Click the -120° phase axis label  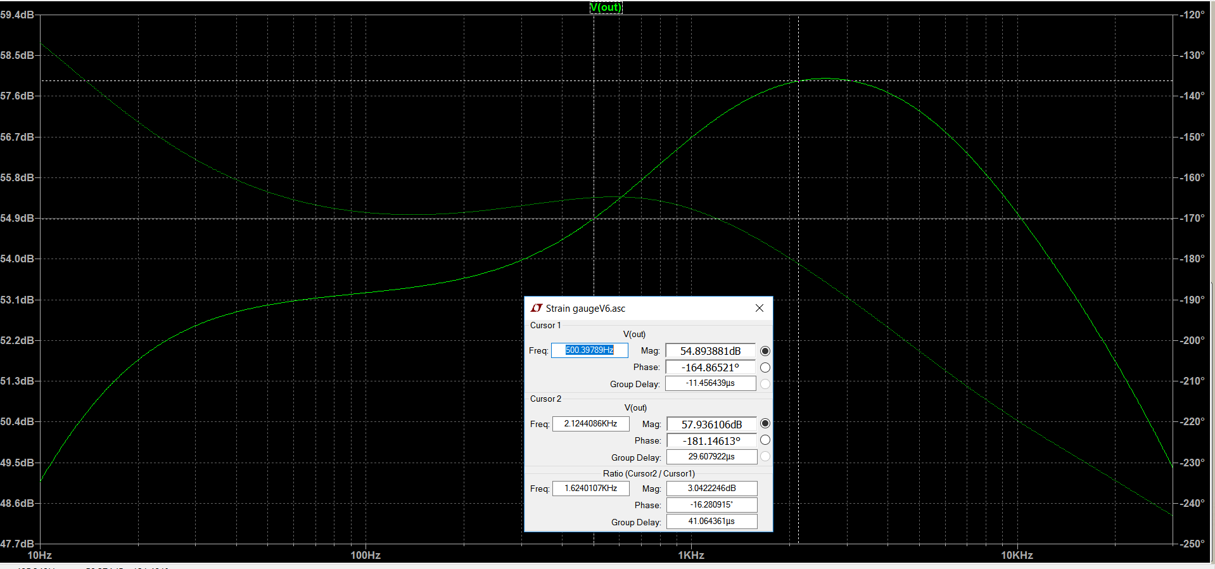(x=1192, y=15)
